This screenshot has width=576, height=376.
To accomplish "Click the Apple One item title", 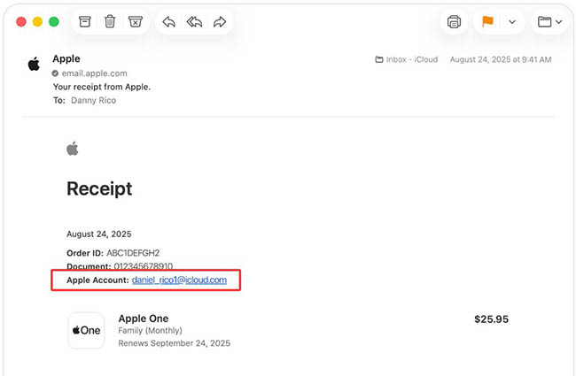I will (144, 318).
